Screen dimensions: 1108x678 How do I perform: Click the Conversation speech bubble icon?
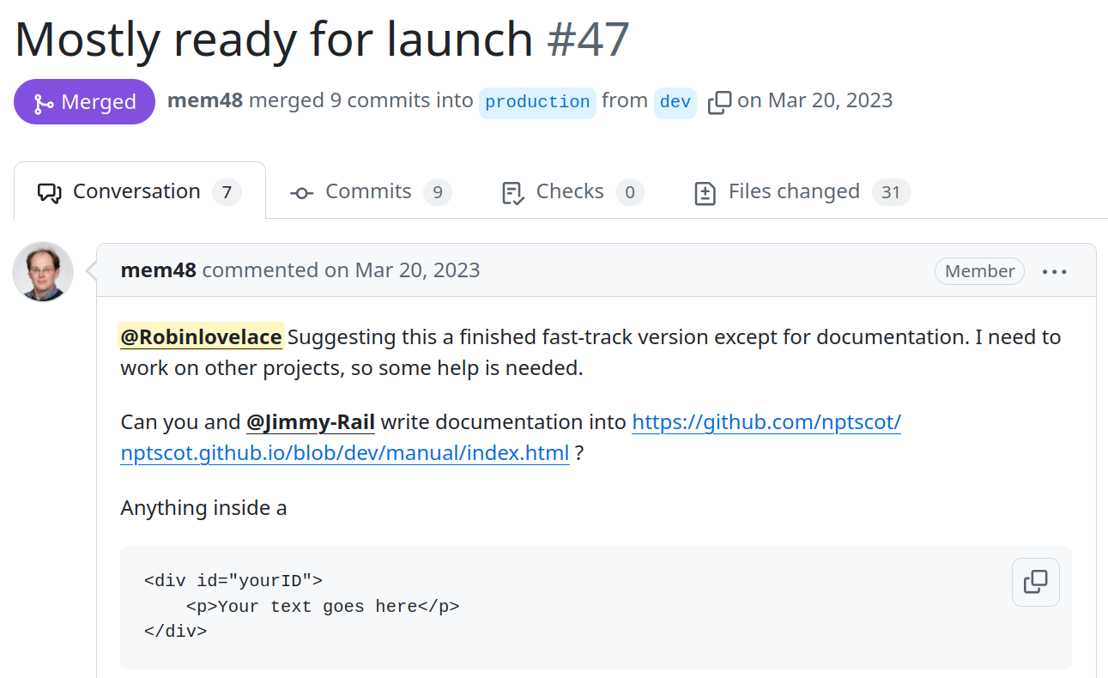pyautogui.click(x=49, y=193)
